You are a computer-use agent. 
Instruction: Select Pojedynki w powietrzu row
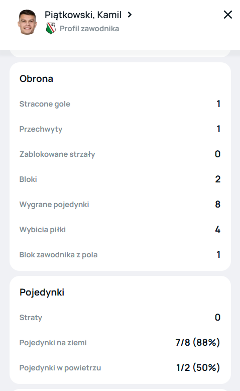120,368
